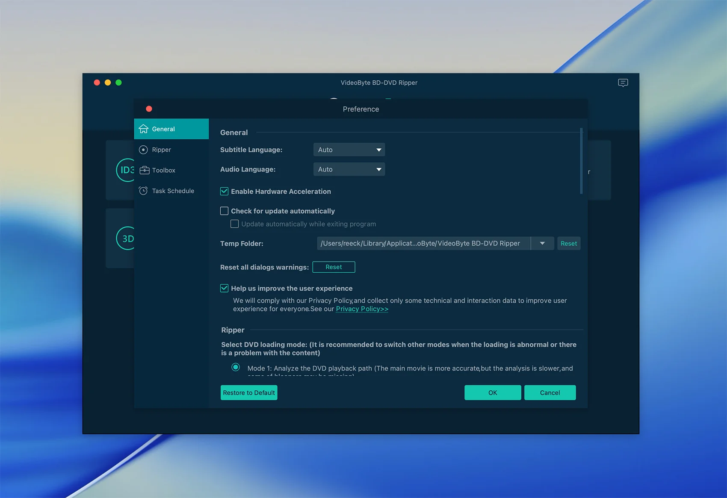Open the Subtitle Language dropdown
Viewport: 727px width, 498px height.
coord(349,150)
